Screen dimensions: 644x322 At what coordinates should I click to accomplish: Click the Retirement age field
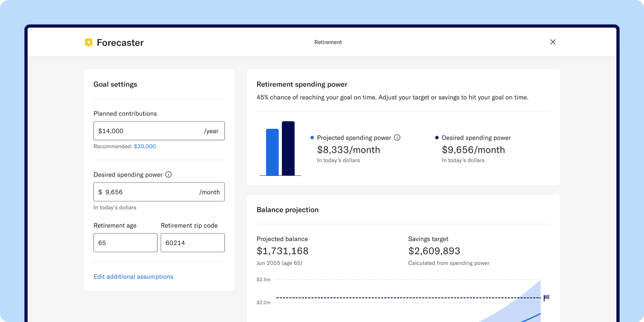point(125,243)
